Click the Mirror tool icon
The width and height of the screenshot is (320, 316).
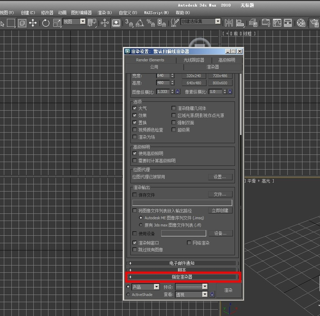tap(229, 23)
